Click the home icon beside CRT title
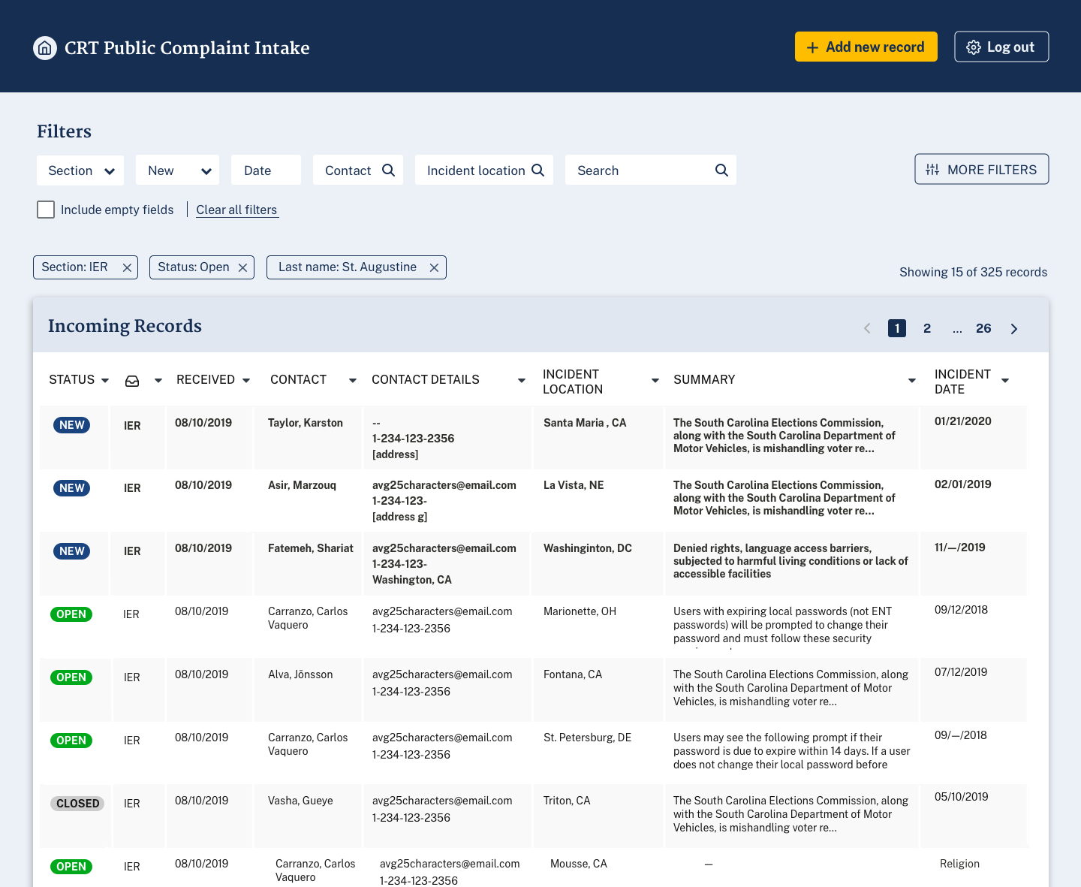 pyautogui.click(x=45, y=48)
